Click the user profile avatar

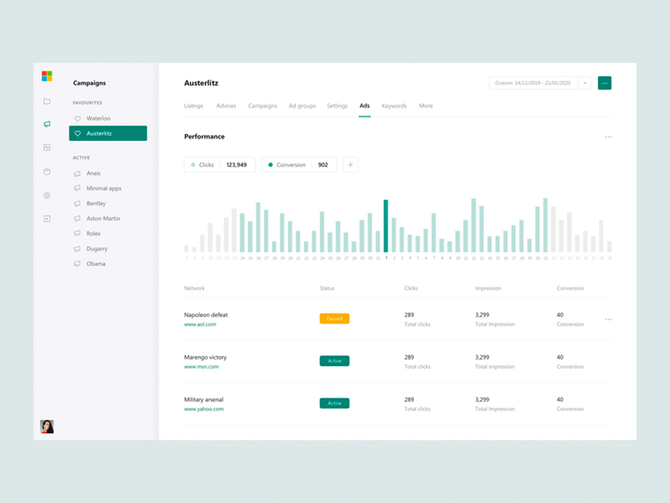click(x=47, y=426)
